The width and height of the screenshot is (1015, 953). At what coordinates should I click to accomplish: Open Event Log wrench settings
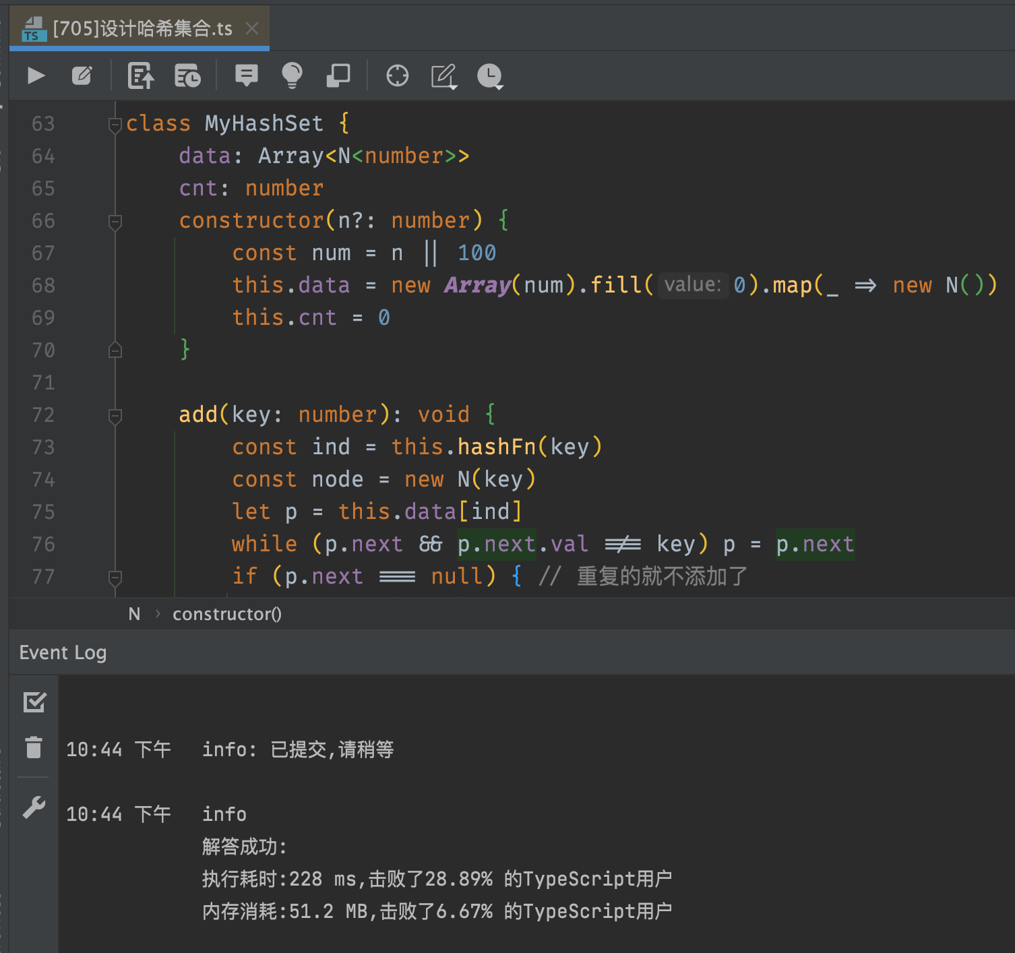click(34, 807)
